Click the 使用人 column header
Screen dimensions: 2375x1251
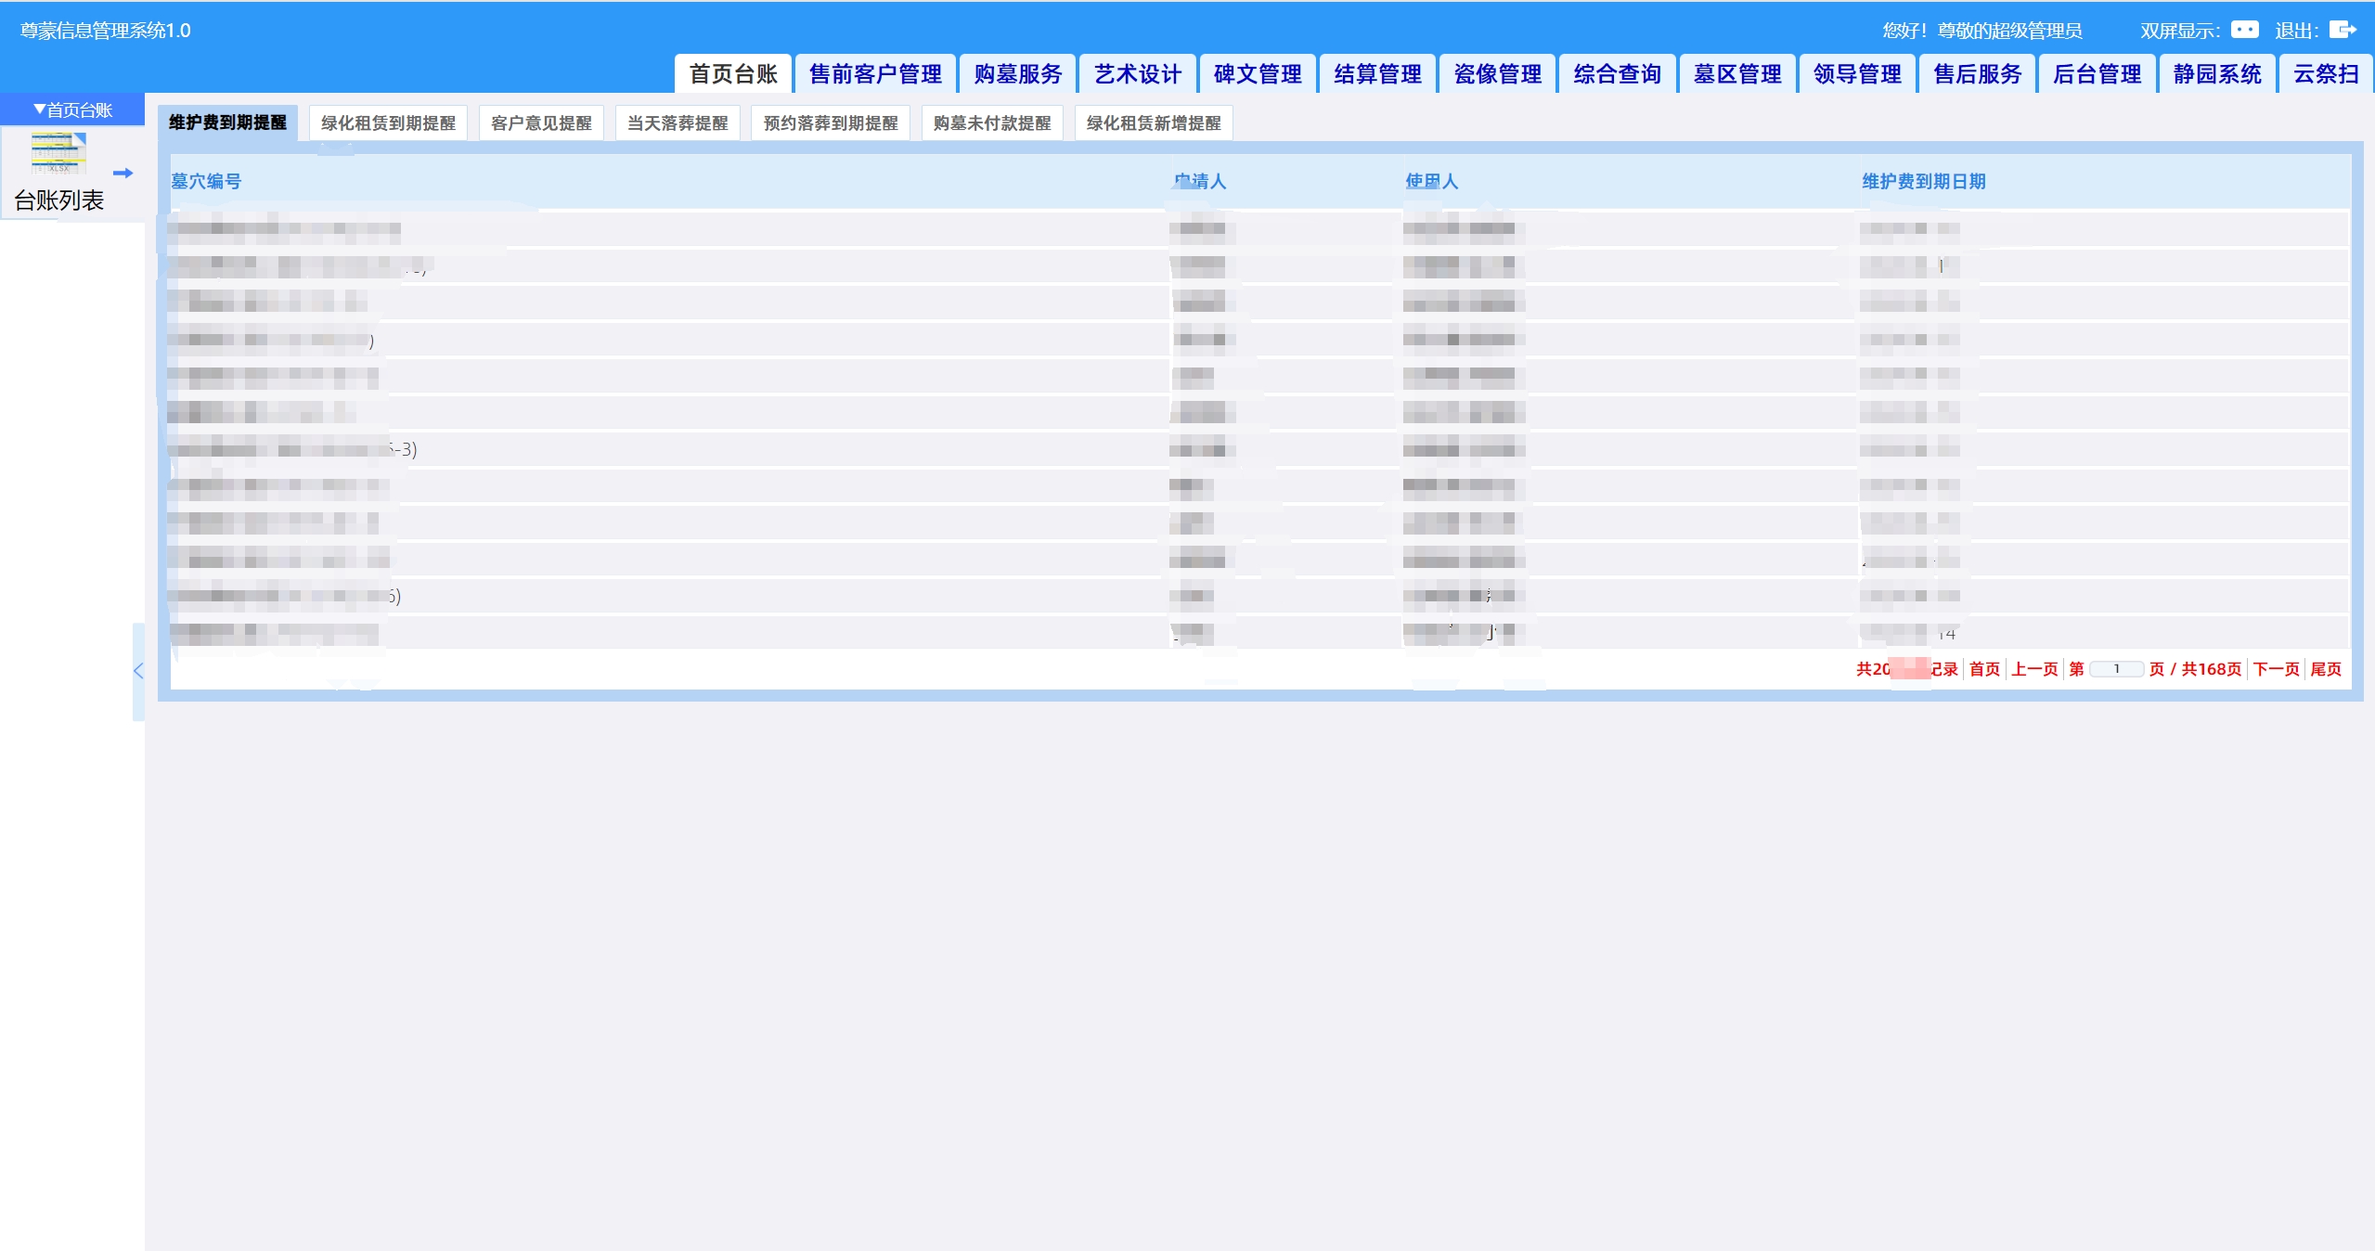click(1431, 181)
